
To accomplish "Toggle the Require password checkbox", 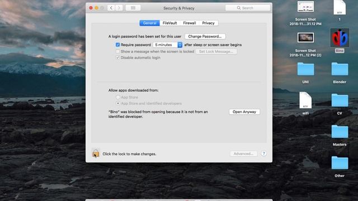I will pos(117,45).
